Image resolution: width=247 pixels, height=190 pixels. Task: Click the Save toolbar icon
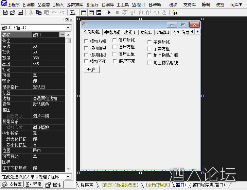tap(20, 13)
